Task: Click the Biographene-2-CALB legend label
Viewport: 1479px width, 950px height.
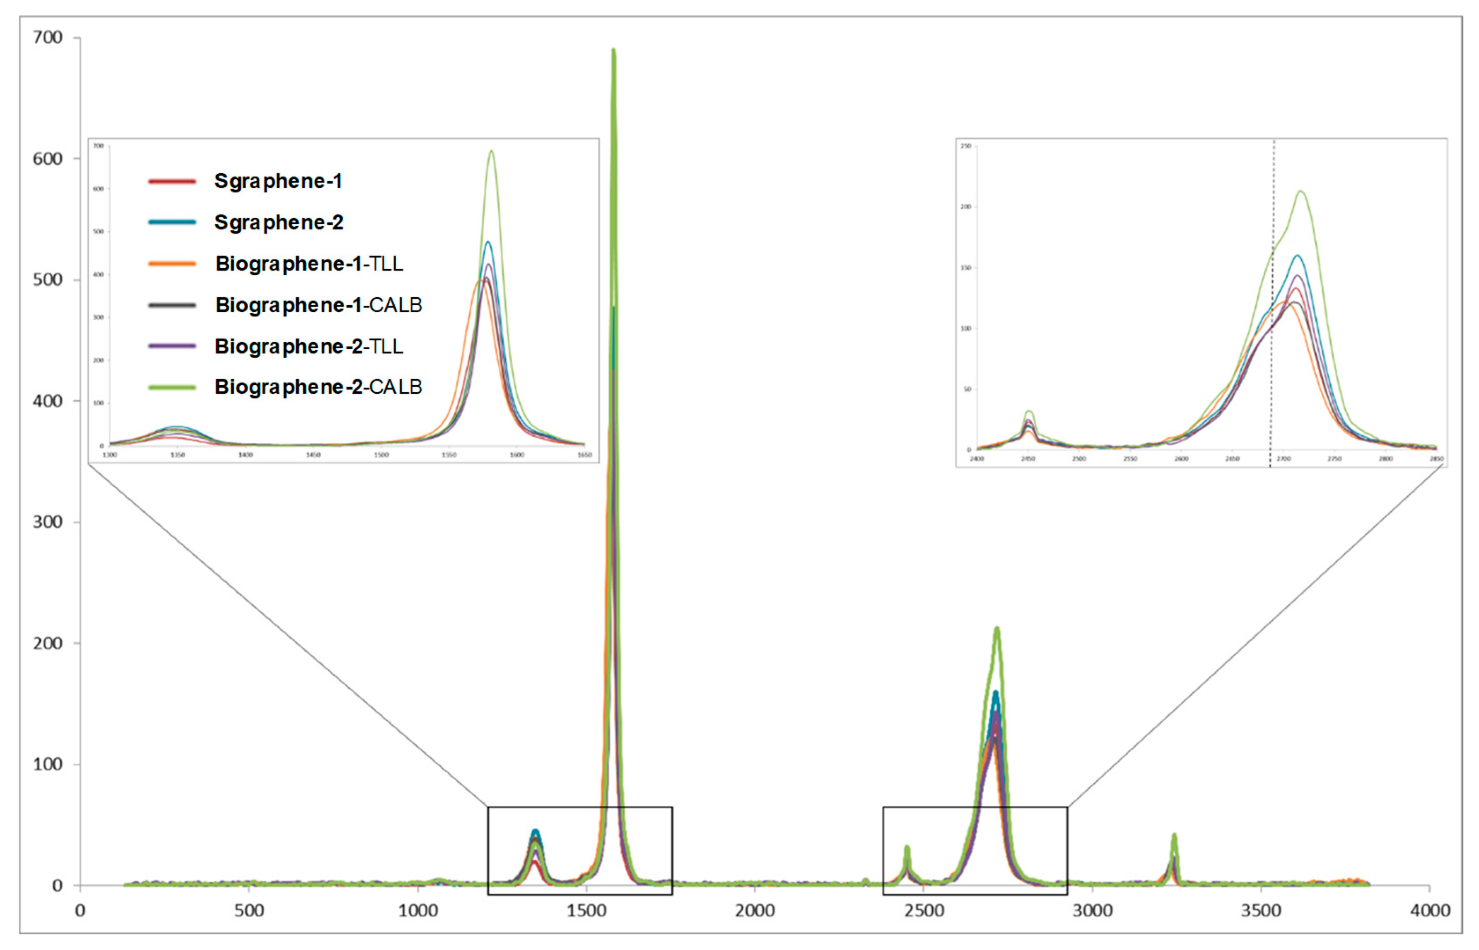Action: (319, 387)
